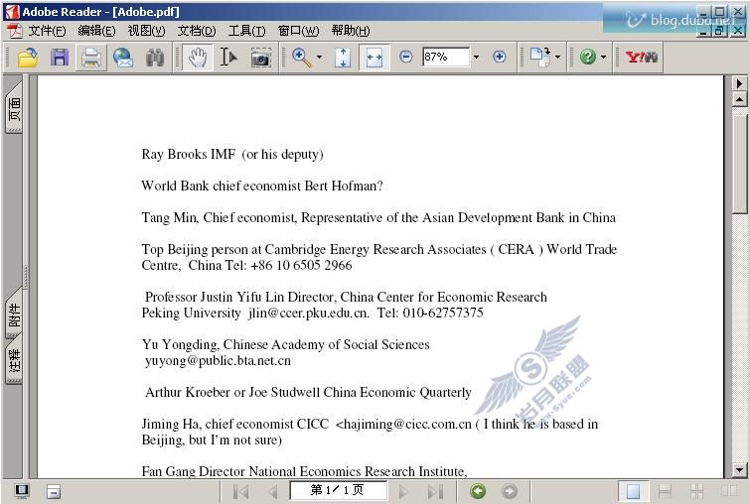This screenshot has height=504, width=750.
Task: Click the 87% zoom field
Action: (x=445, y=57)
